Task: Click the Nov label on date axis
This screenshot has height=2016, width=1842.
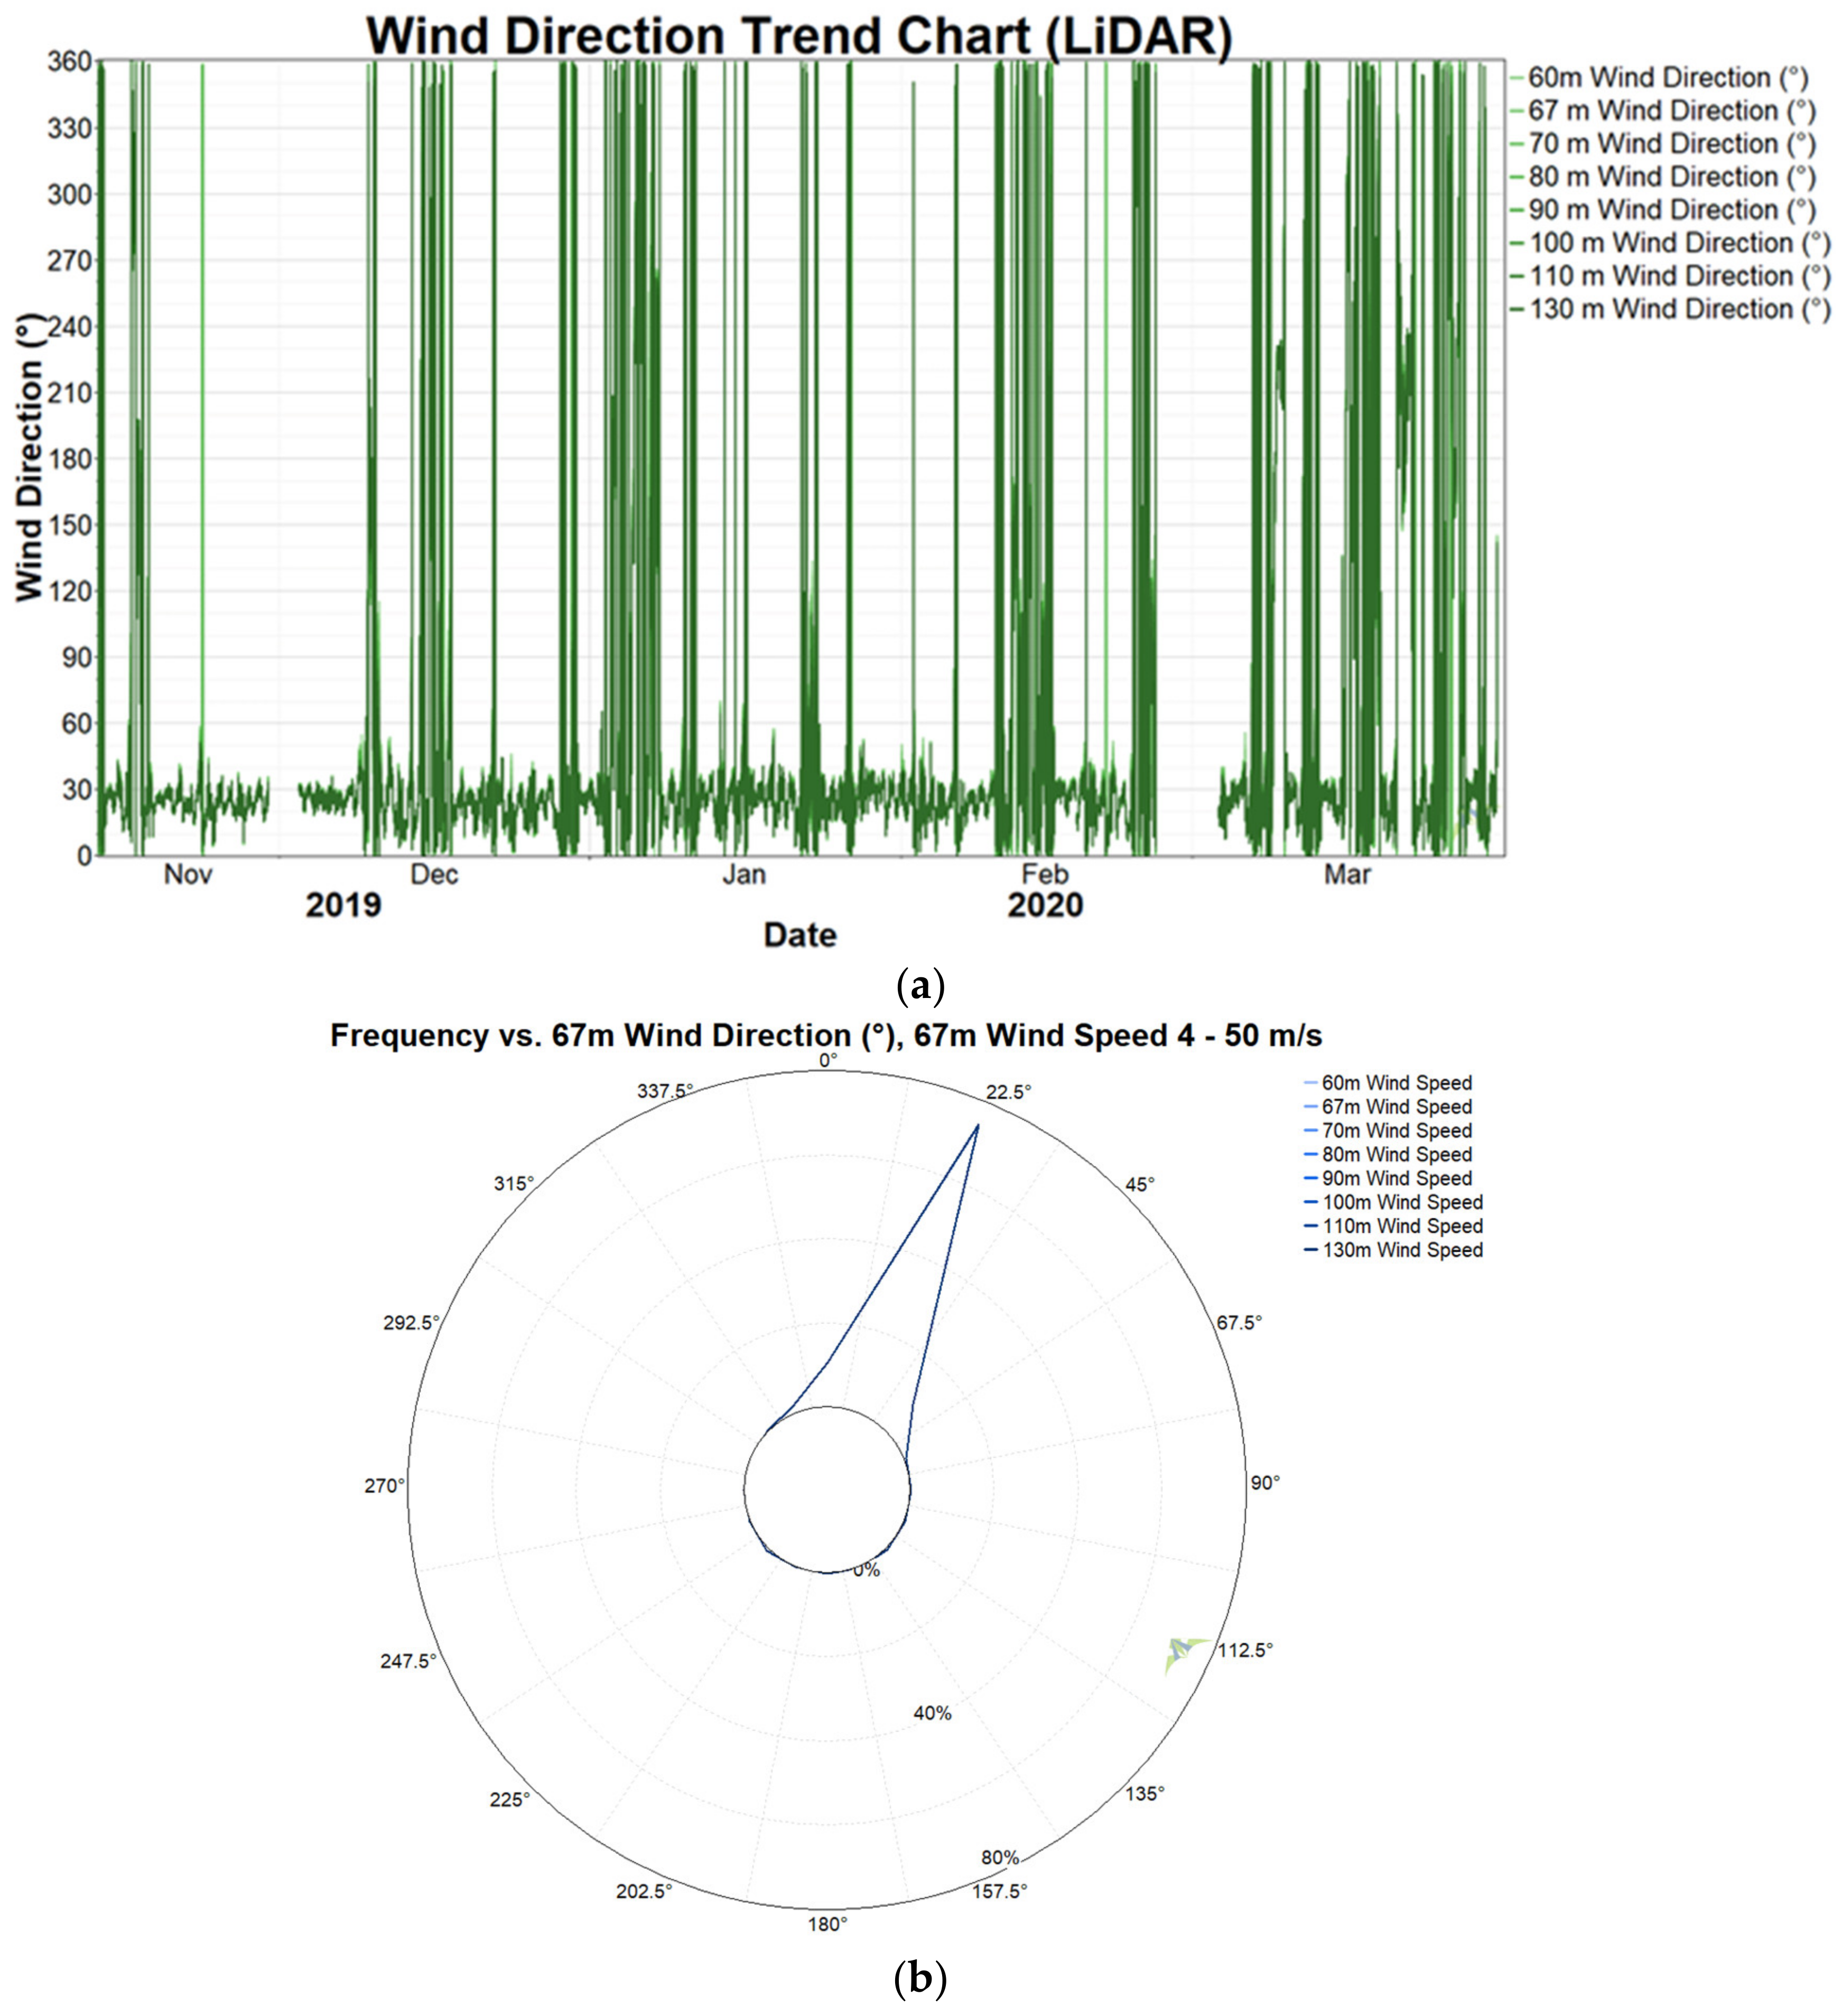Action: pos(188,875)
